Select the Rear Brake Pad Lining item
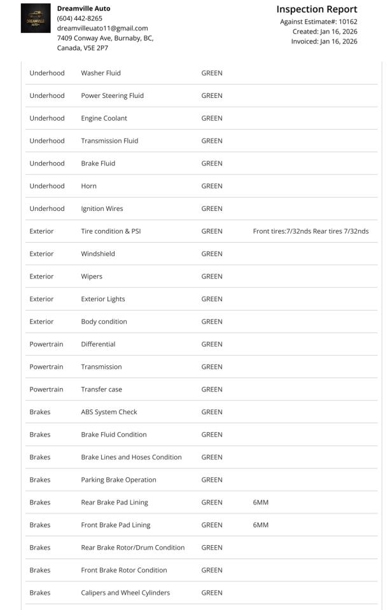The width and height of the screenshot is (390, 610). (x=114, y=503)
